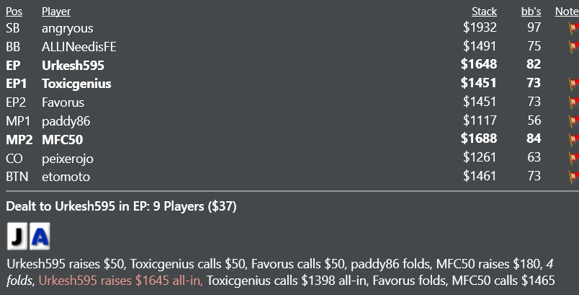Viewport: 579px width, 295px height.
Task: Sort table by Player column header
Action: [56, 12]
